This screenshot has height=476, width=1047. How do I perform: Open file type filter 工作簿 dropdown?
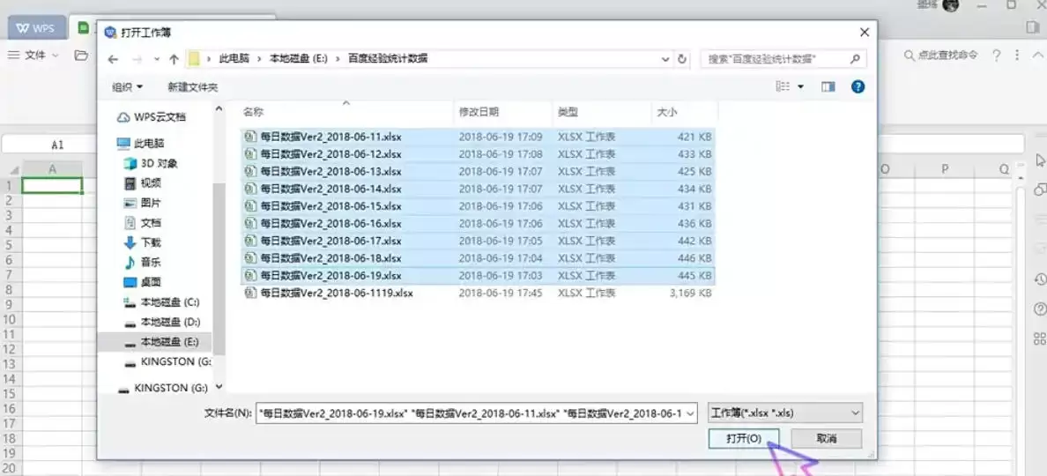(x=785, y=413)
